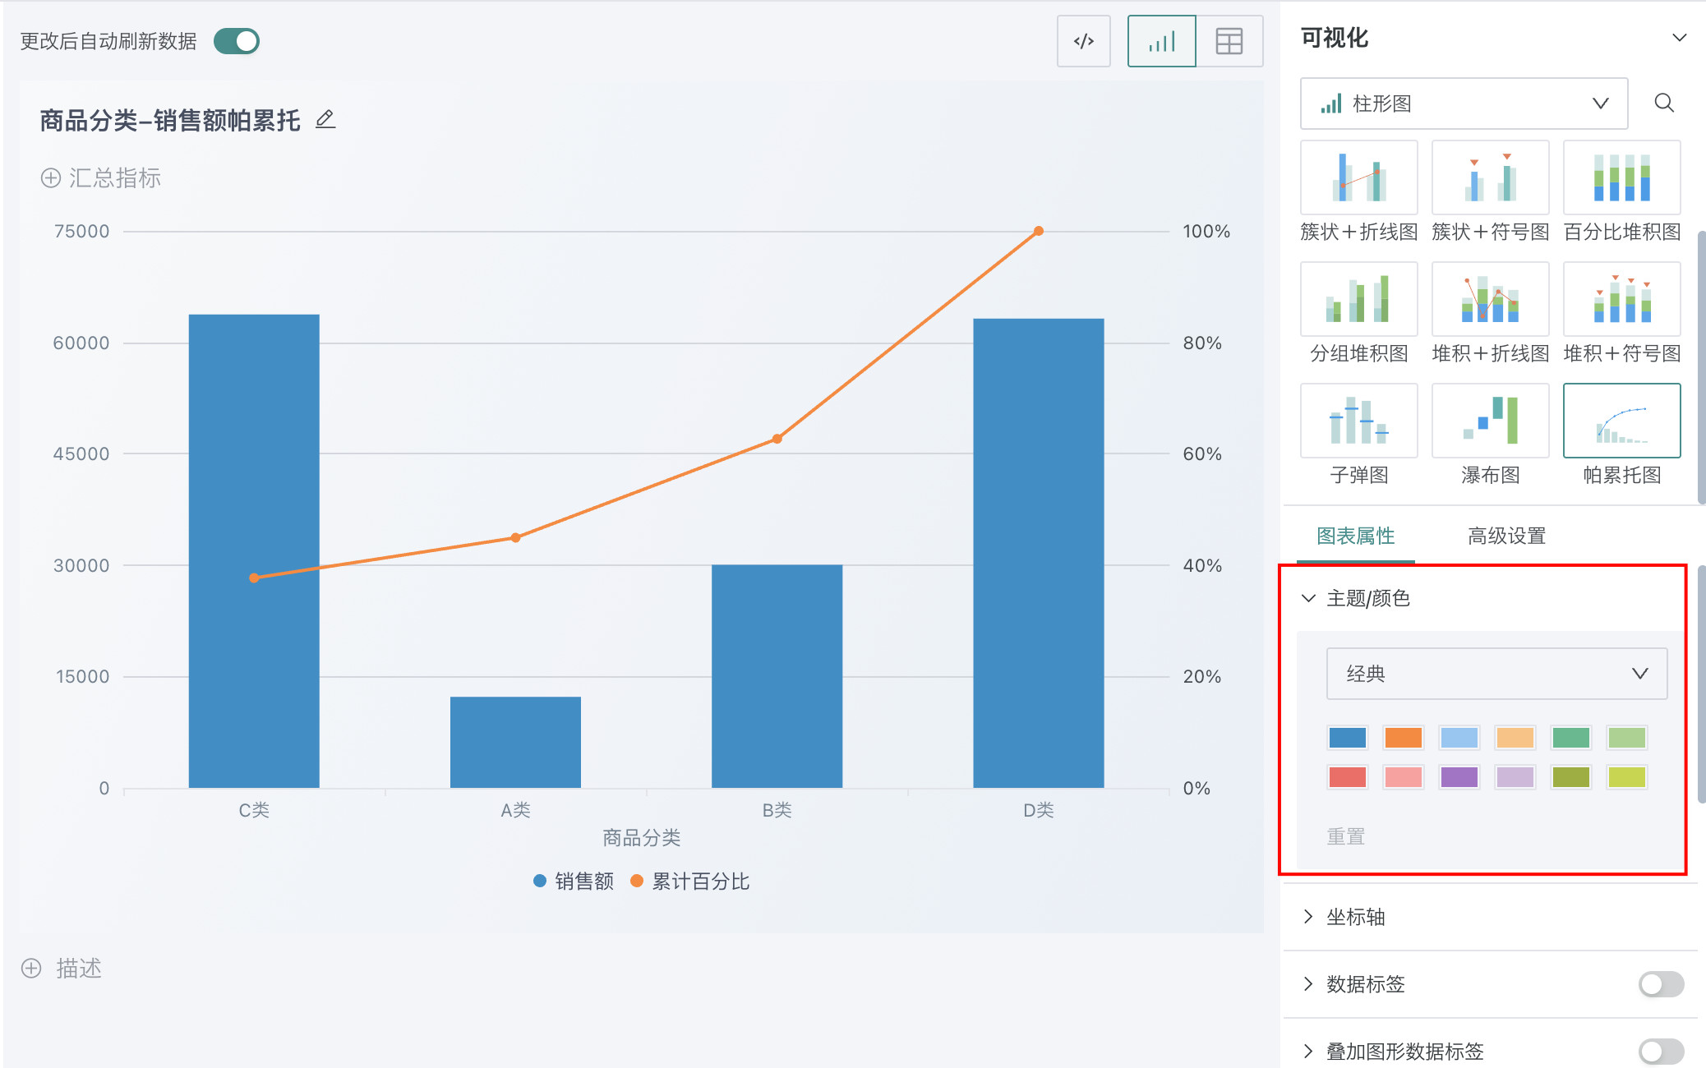Screen dimensions: 1706x1068
Task: Enable the 数据标签 toggle
Action: pos(1661,983)
